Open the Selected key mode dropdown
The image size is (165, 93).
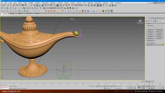tap(150, 86)
